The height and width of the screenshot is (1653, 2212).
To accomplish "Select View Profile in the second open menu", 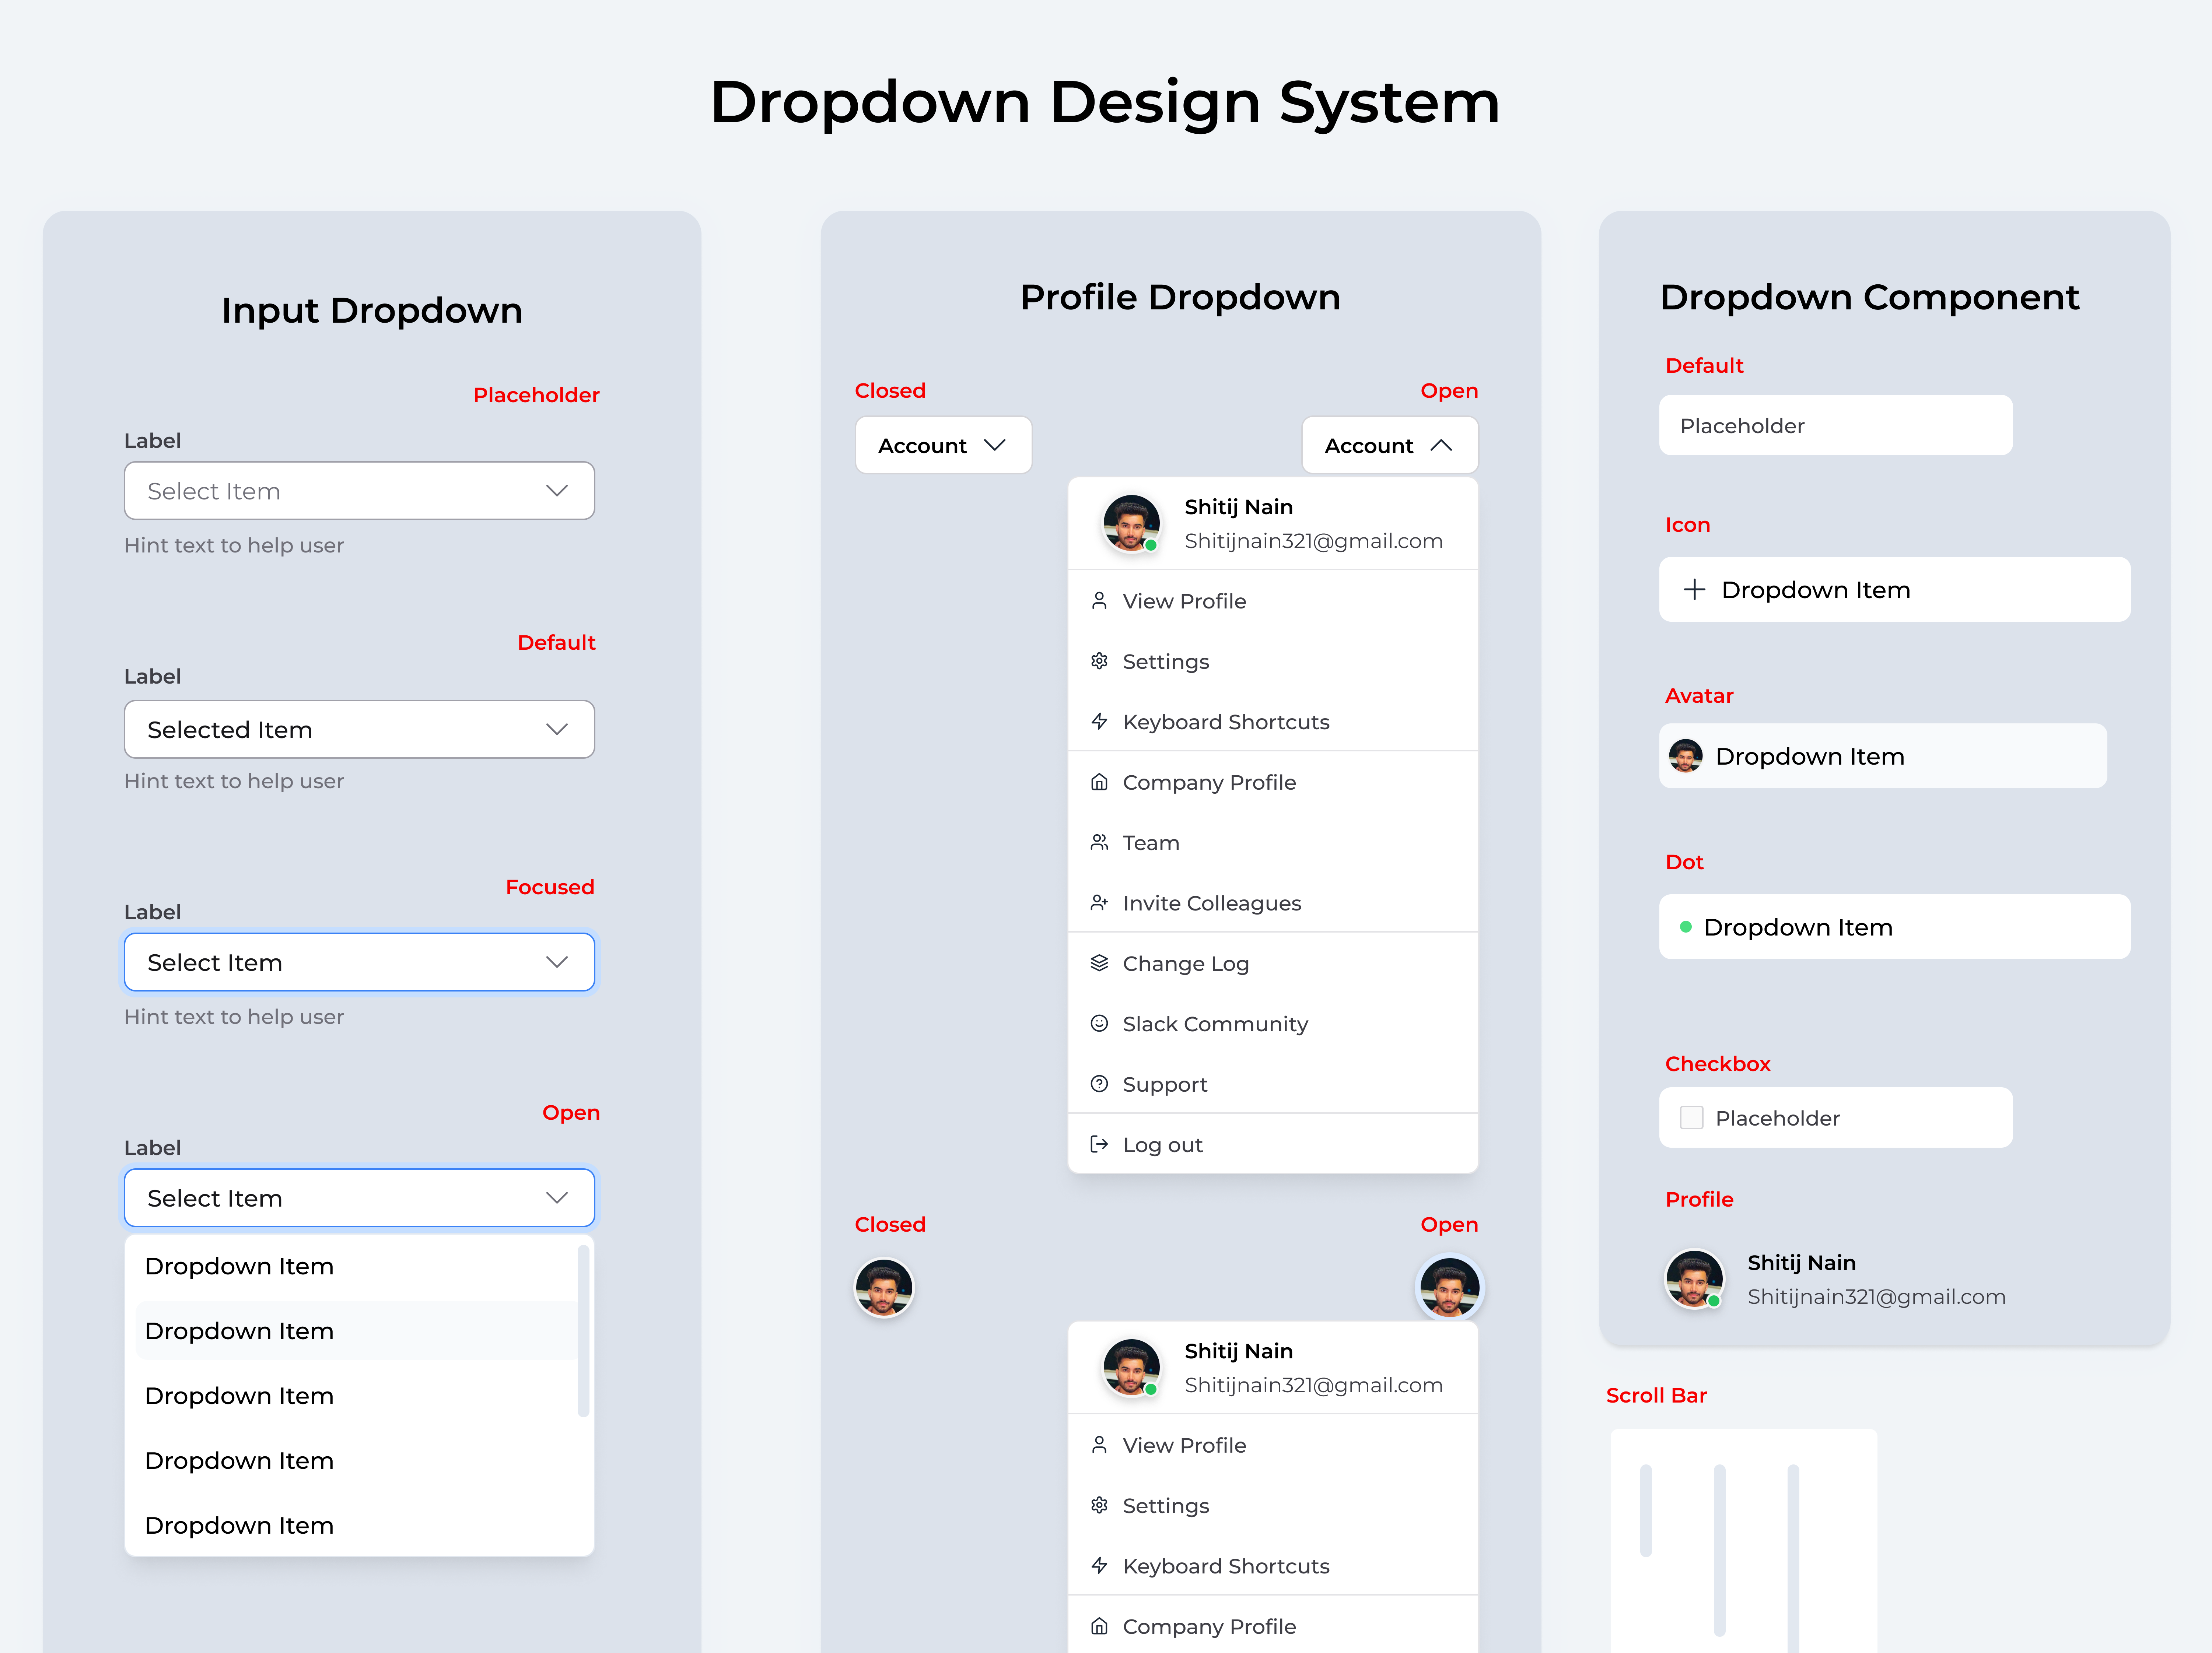I will 1273,1445.
